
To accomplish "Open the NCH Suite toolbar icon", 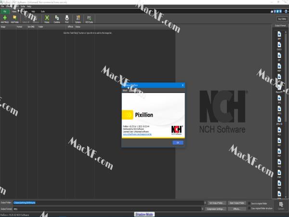I will pyautogui.click(x=89, y=19).
